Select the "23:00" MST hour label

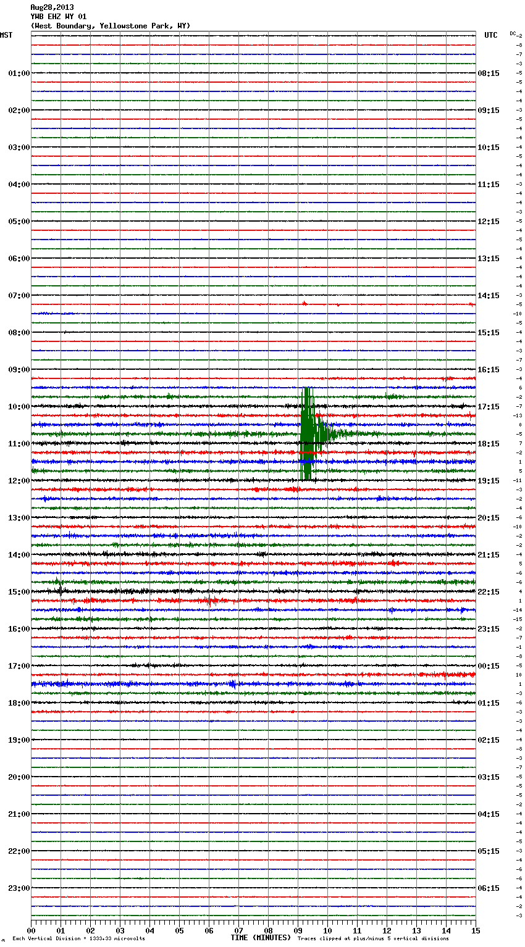pos(19,888)
